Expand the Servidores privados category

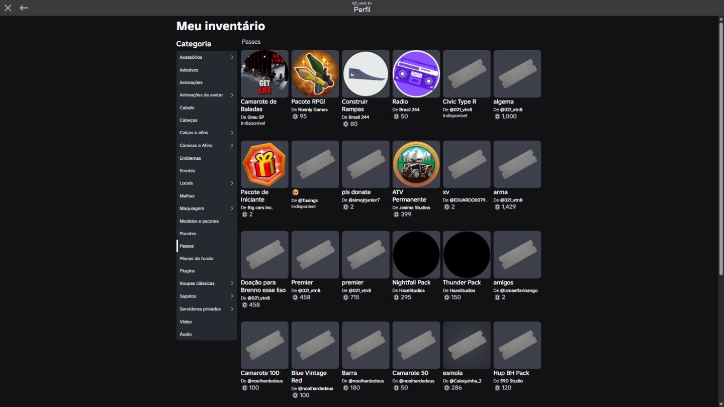point(207,309)
